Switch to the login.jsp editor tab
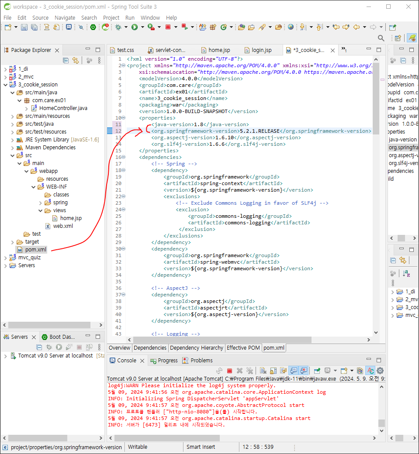Viewport: 419px width, 454px height. (258, 50)
